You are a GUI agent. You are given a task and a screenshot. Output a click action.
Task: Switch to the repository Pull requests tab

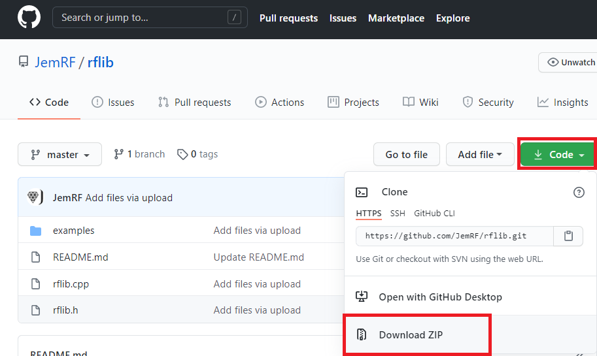(x=195, y=103)
